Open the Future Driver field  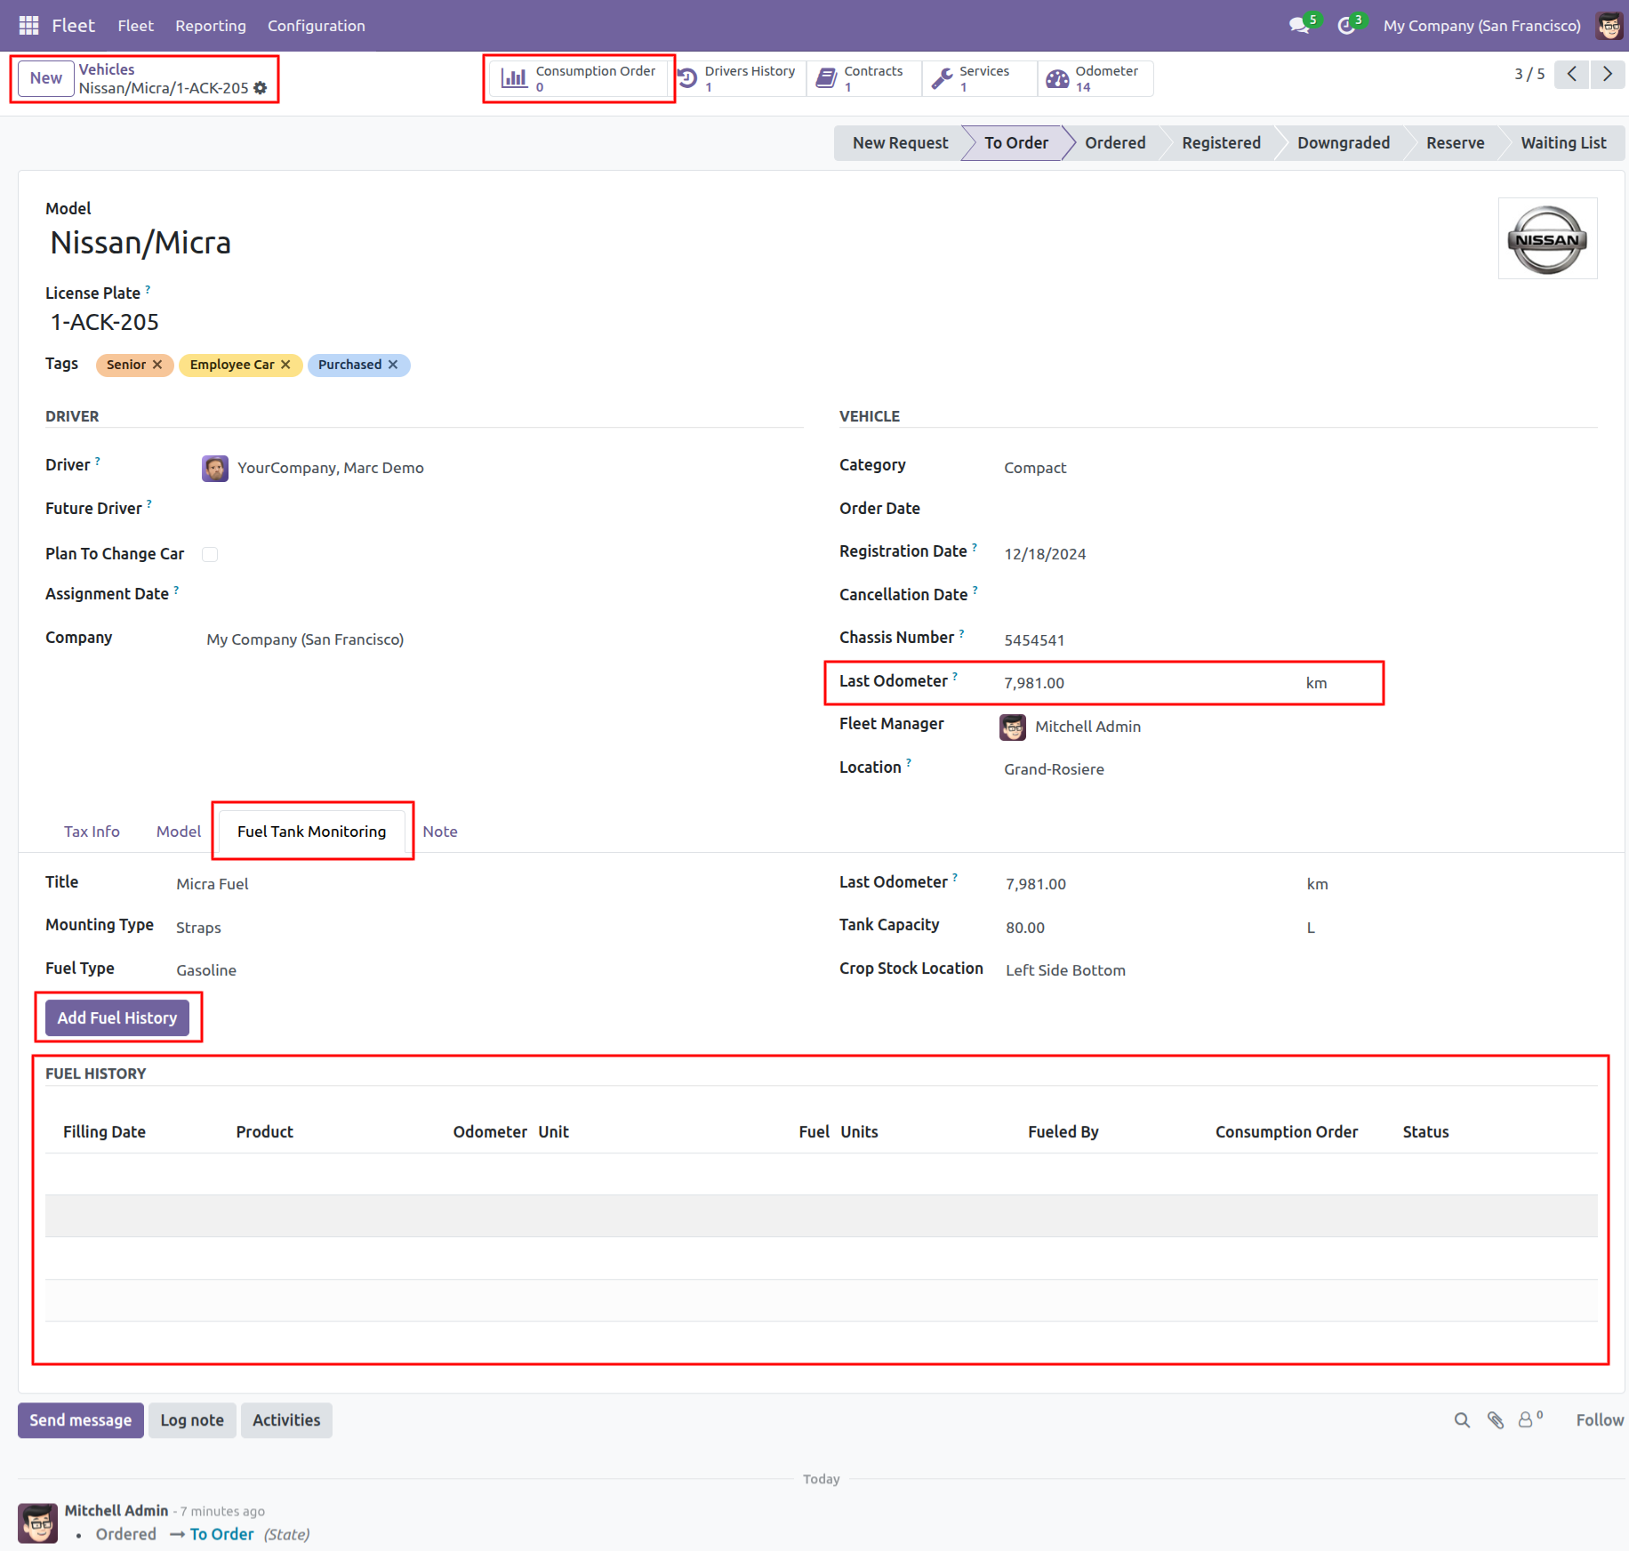coord(502,510)
